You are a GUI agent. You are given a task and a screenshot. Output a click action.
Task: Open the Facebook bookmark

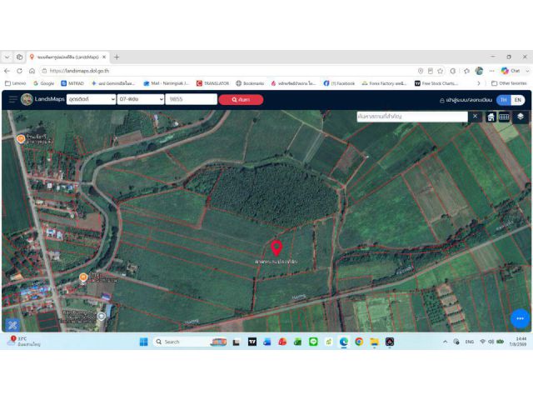(x=339, y=83)
